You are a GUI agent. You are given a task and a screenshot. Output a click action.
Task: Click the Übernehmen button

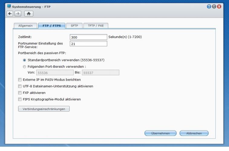[160, 133]
